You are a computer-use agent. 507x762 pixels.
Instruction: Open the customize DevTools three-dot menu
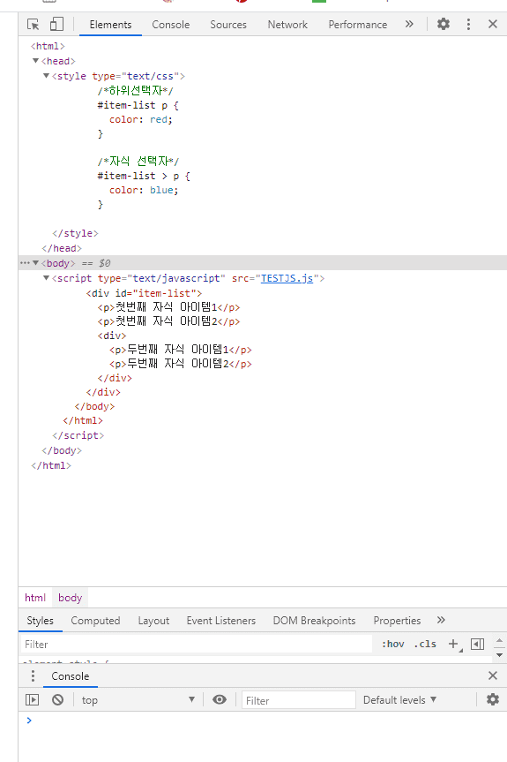click(x=468, y=25)
